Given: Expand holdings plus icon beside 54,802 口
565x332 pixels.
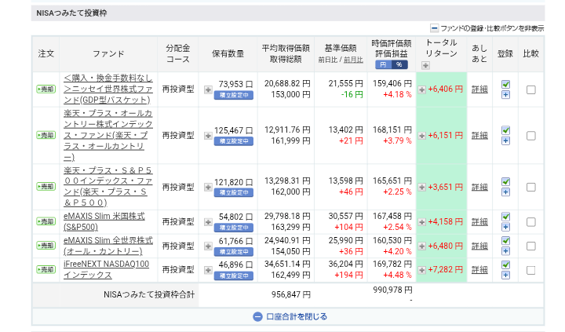Looking at the screenshot, I should [x=208, y=222].
